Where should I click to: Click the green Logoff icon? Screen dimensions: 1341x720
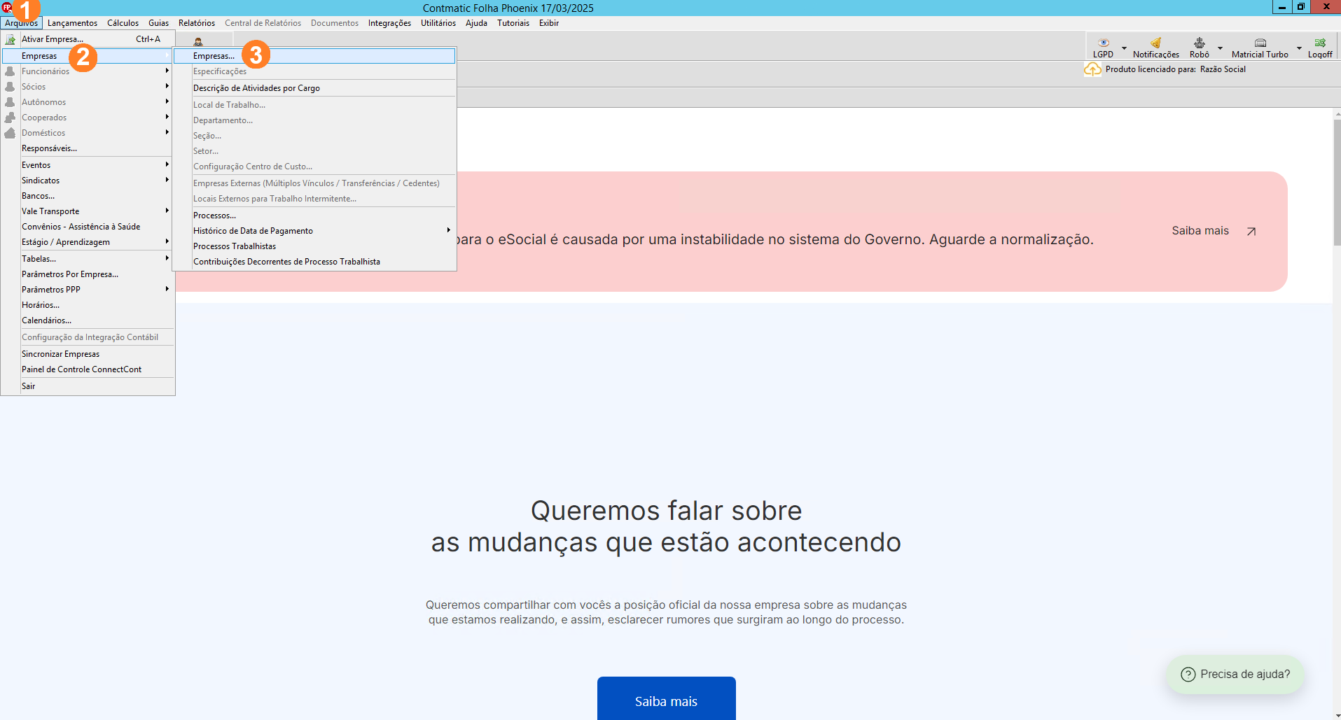click(x=1320, y=43)
